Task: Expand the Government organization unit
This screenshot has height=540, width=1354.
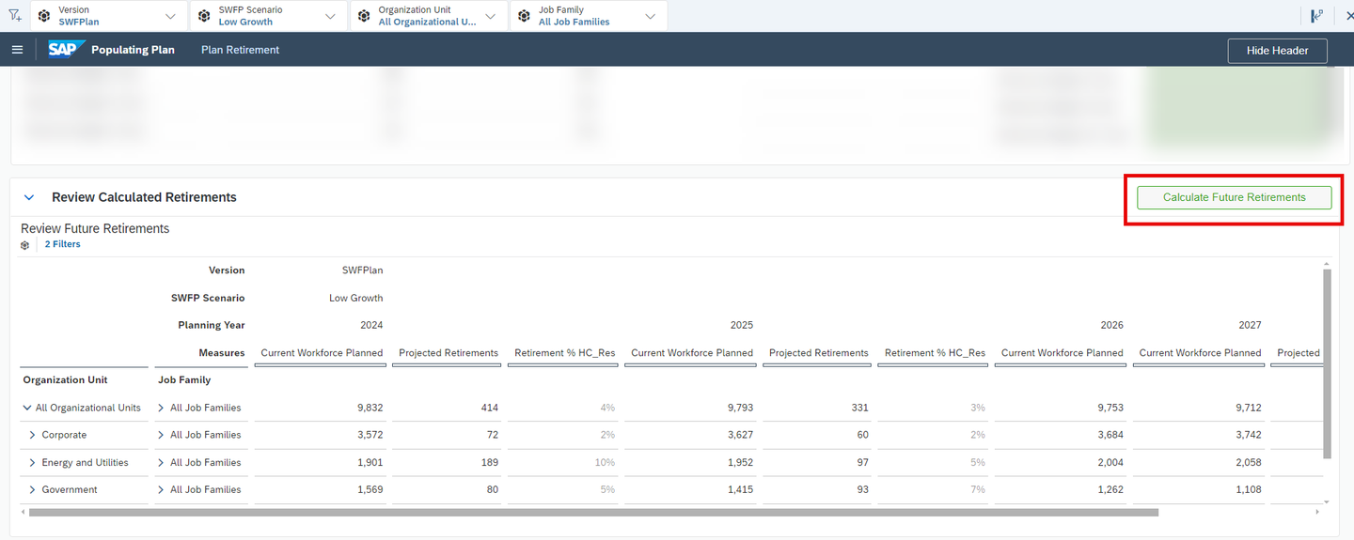Action: pyautogui.click(x=33, y=489)
